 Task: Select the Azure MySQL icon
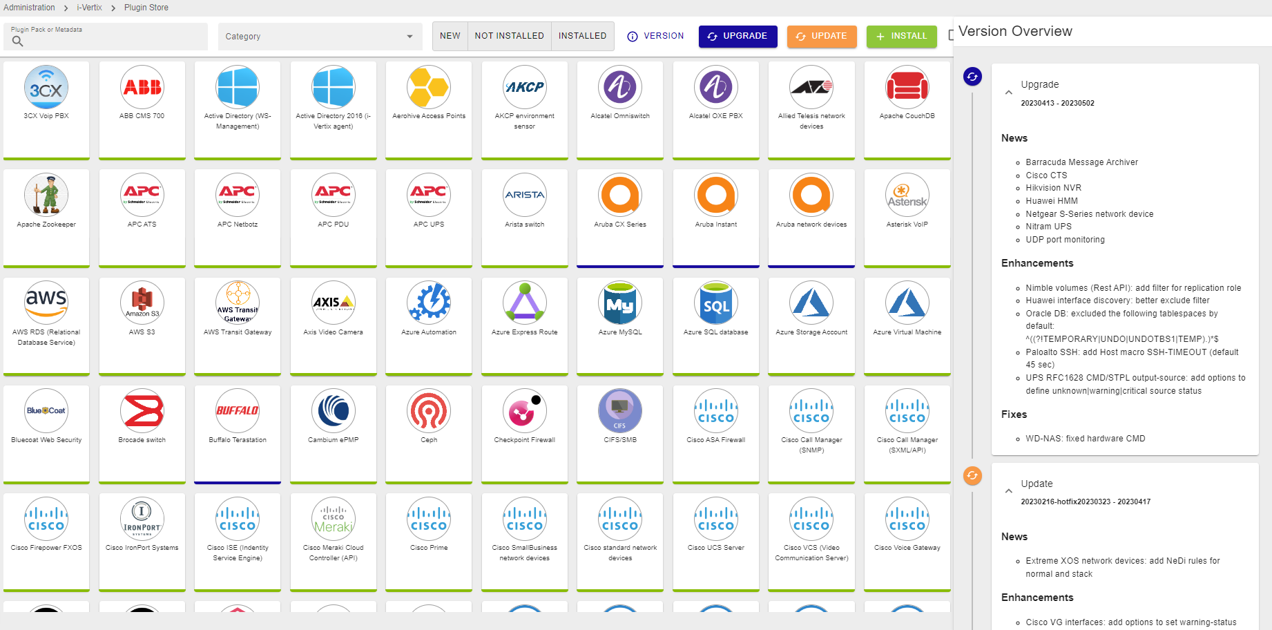click(x=620, y=303)
